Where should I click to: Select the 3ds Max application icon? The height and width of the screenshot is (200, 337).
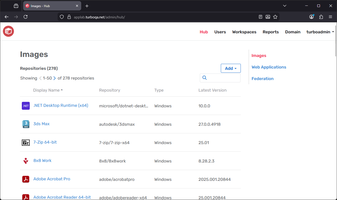(x=25, y=124)
